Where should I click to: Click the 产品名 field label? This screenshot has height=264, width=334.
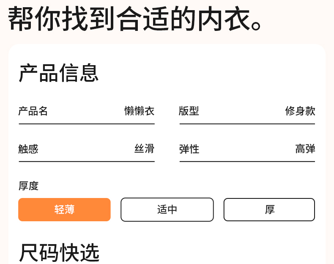click(33, 111)
